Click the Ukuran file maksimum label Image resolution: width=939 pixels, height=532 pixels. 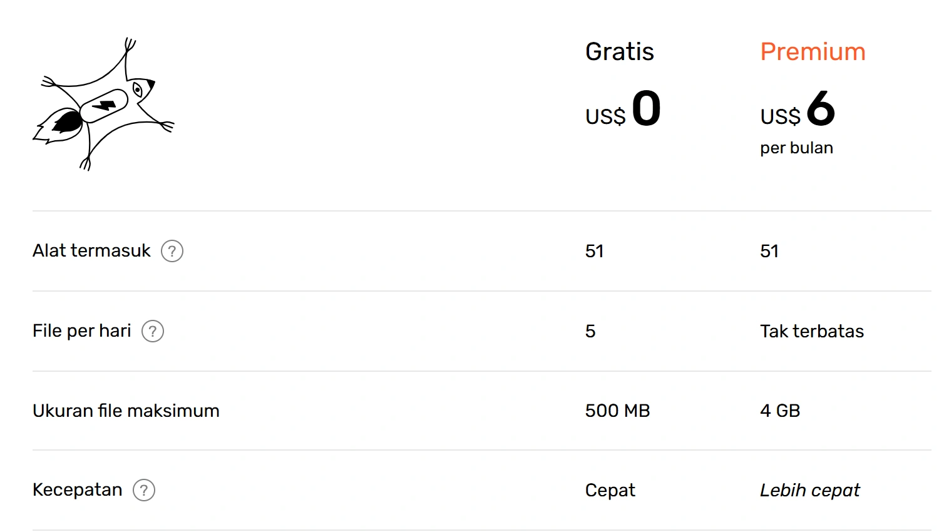tap(126, 411)
